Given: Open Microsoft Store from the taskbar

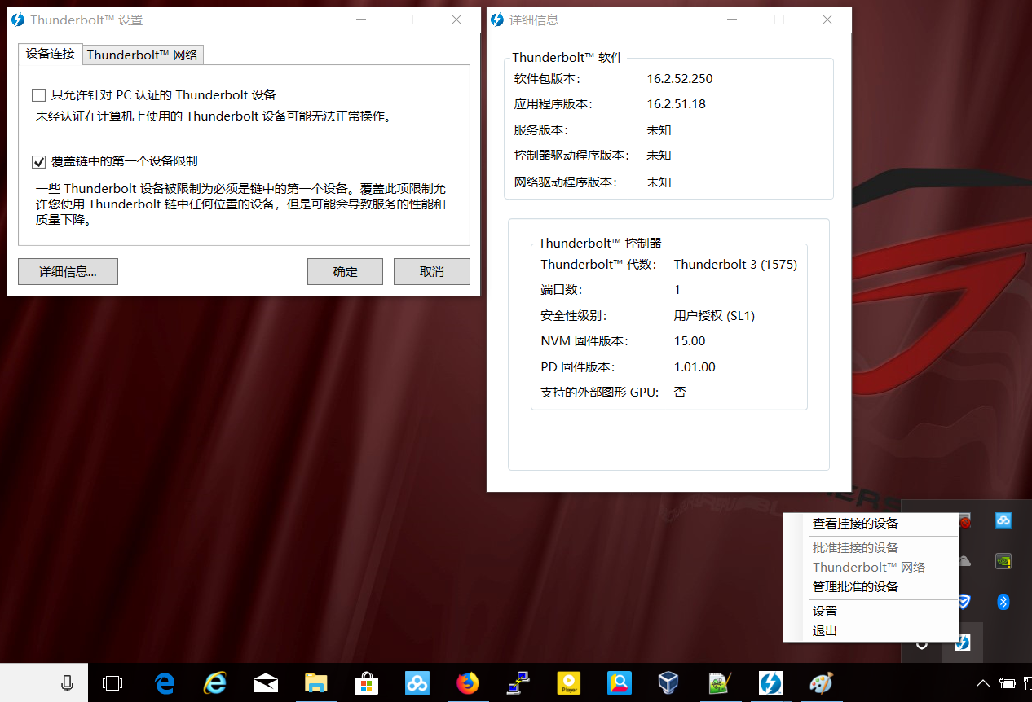Looking at the screenshot, I should pos(367,683).
